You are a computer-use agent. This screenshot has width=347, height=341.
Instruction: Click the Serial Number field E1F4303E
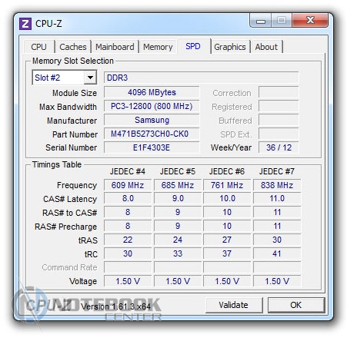(152, 147)
